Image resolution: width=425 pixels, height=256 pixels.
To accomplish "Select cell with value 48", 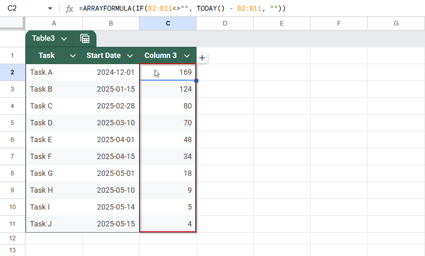I will (168, 140).
